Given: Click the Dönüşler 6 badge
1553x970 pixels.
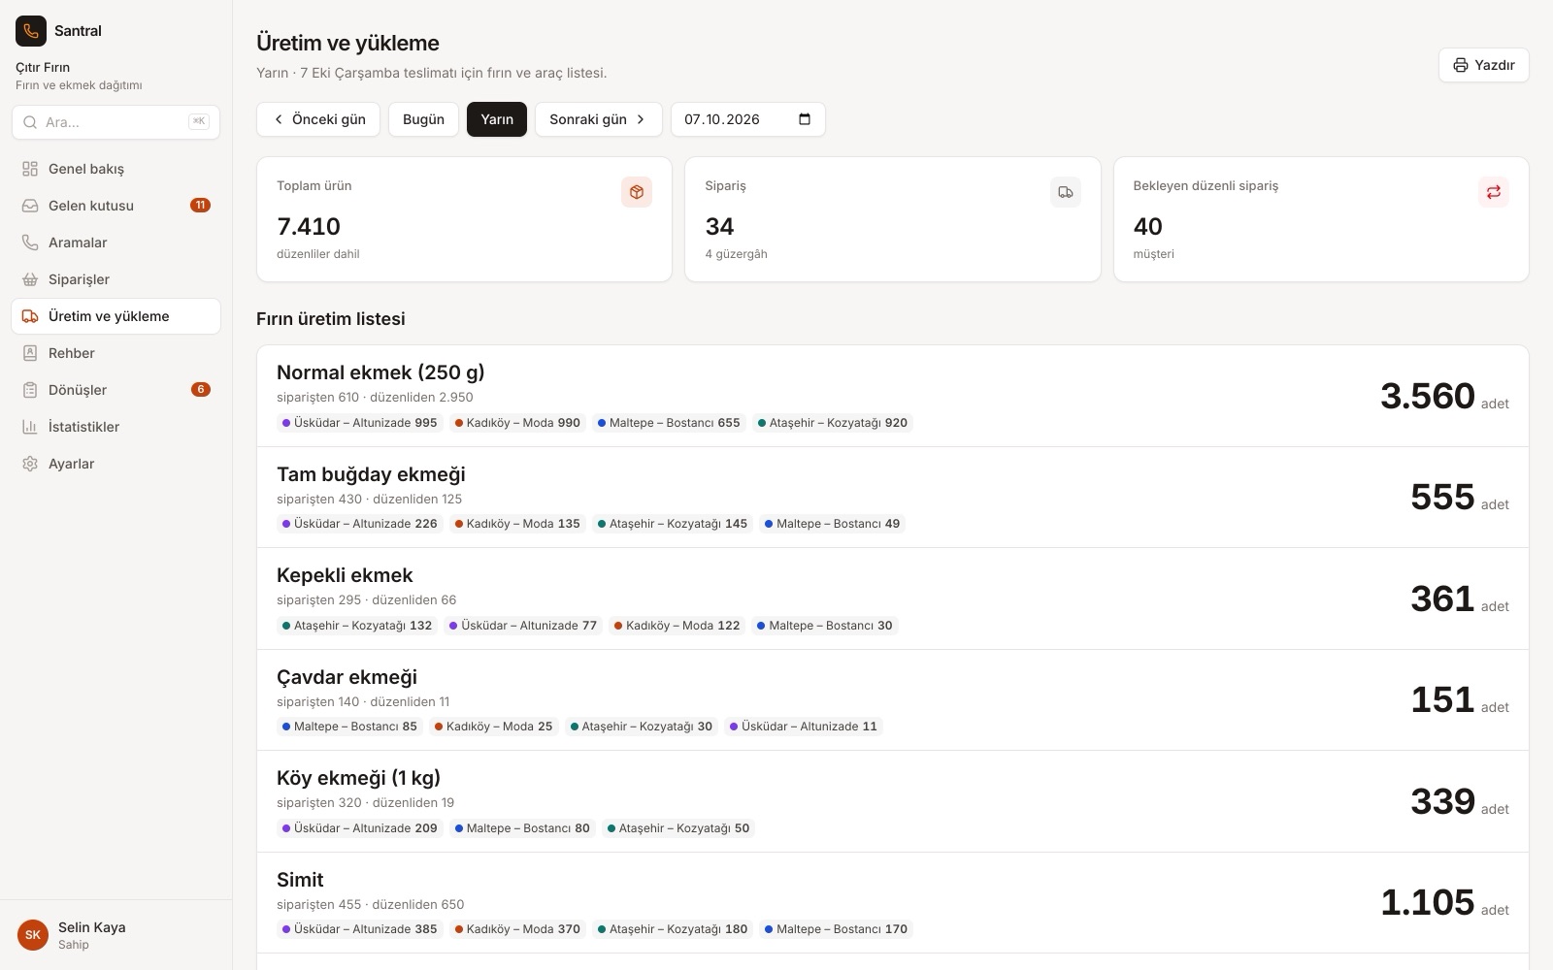Looking at the screenshot, I should (201, 390).
